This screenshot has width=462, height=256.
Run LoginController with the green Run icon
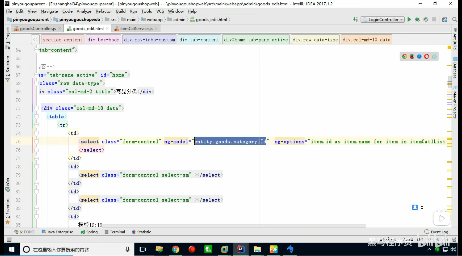coord(409,19)
